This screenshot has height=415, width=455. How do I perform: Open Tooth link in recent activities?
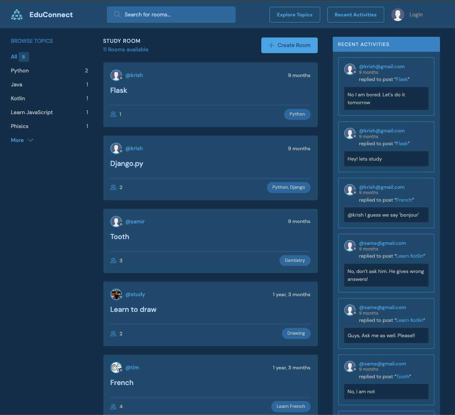[403, 377]
